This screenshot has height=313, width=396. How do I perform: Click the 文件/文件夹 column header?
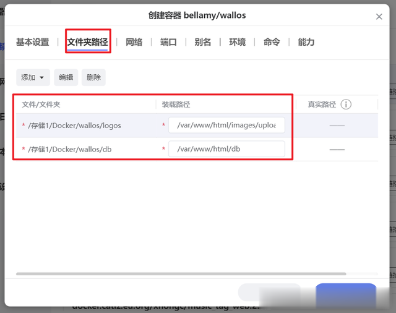point(41,105)
